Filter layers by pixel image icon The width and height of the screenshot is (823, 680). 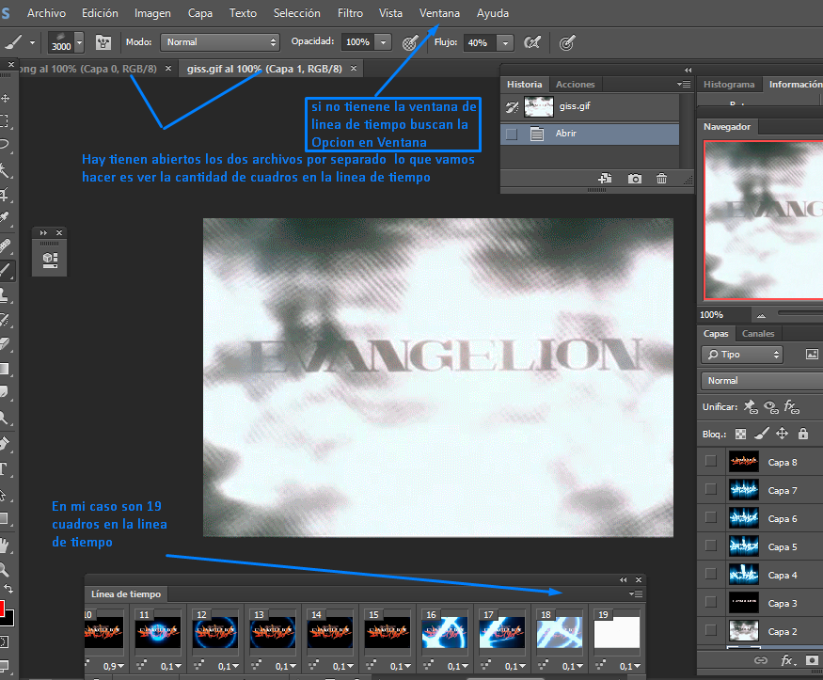812,355
